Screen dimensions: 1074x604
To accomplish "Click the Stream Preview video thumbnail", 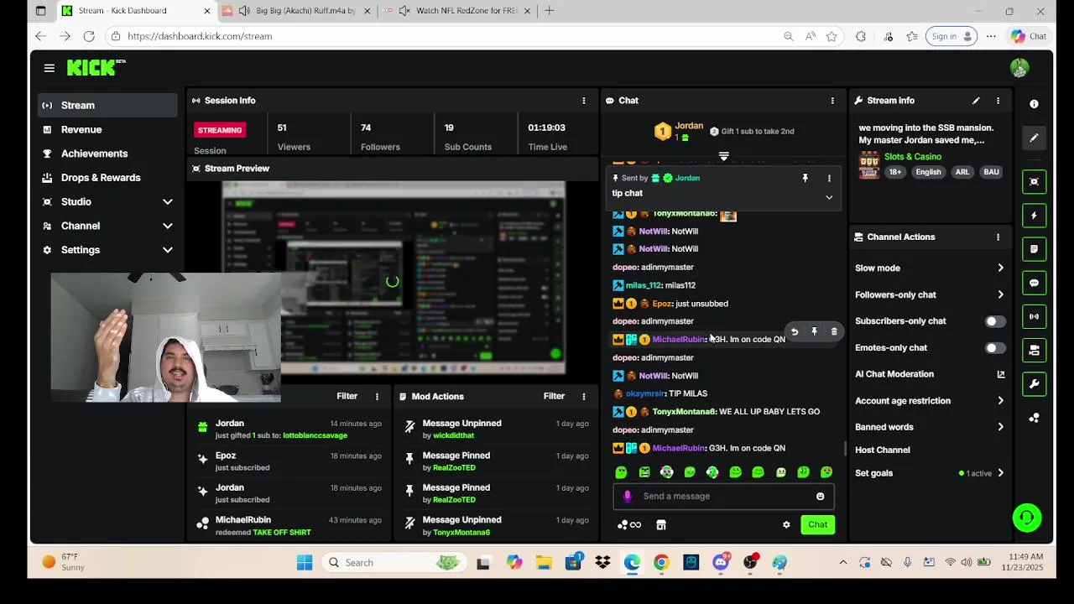I will pyautogui.click(x=393, y=278).
